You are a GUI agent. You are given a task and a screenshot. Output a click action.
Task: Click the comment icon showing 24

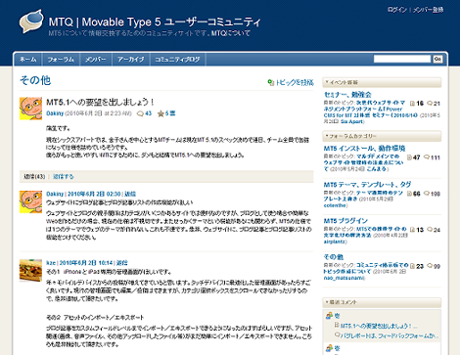click(430, 229)
